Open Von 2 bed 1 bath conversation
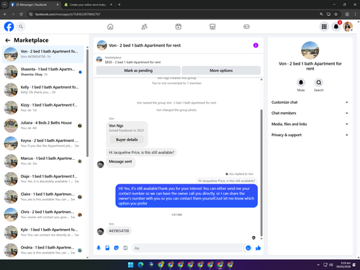 43,54
